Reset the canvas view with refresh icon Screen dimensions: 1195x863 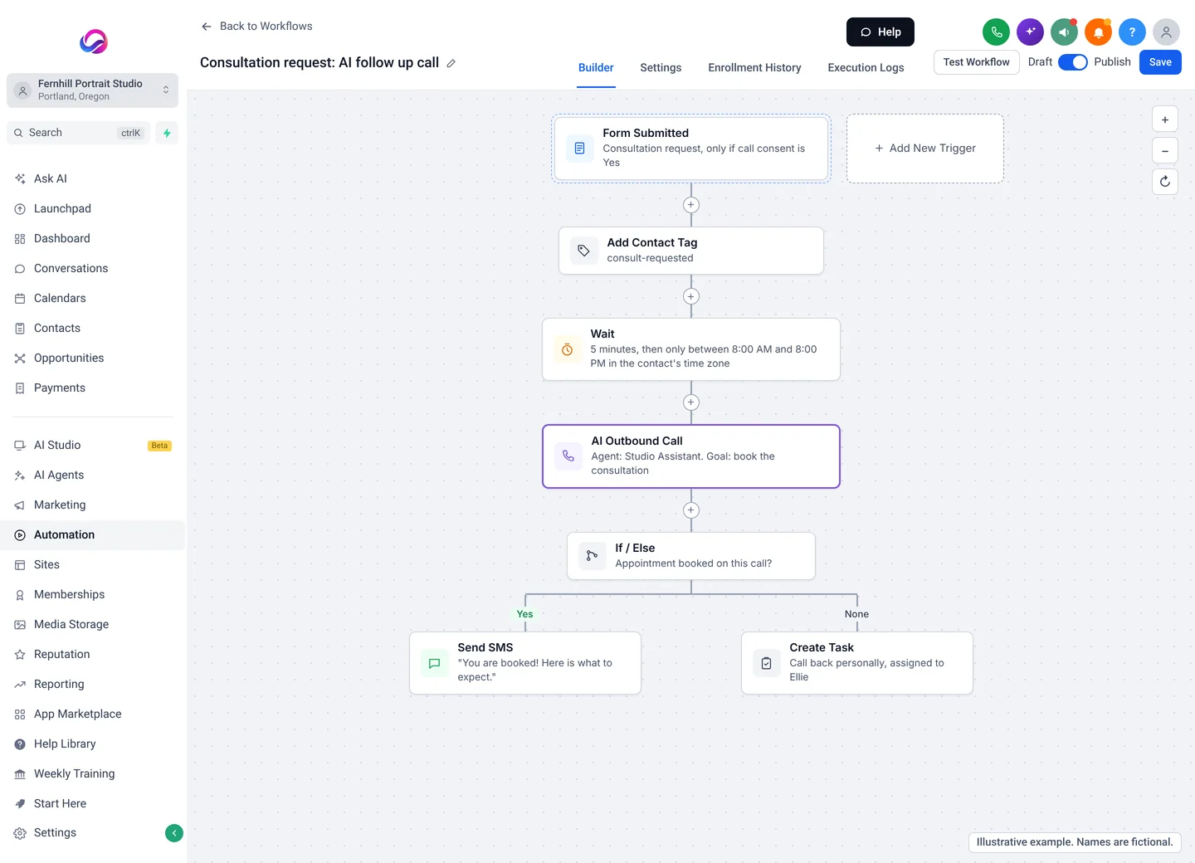pos(1165,182)
